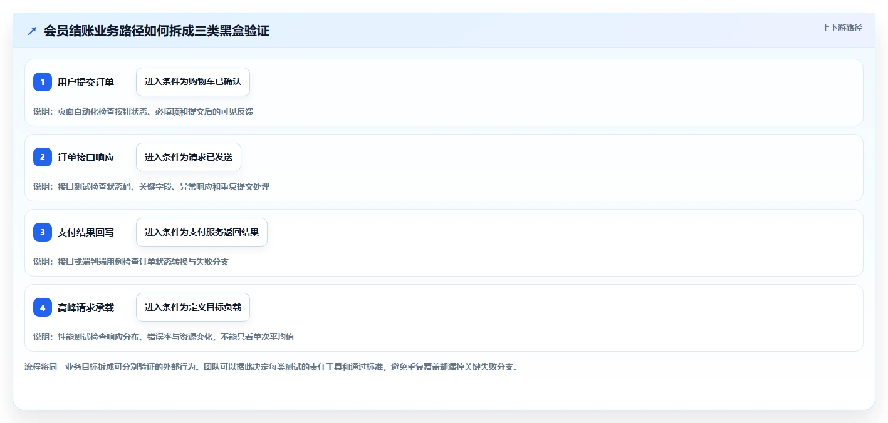The height and width of the screenshot is (423, 888).
Task: Click the 用户提交订单 step title
Action: point(86,82)
